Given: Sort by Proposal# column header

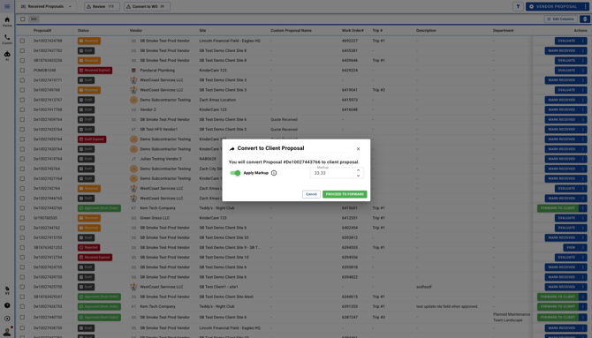Looking at the screenshot, I should tap(42, 31).
